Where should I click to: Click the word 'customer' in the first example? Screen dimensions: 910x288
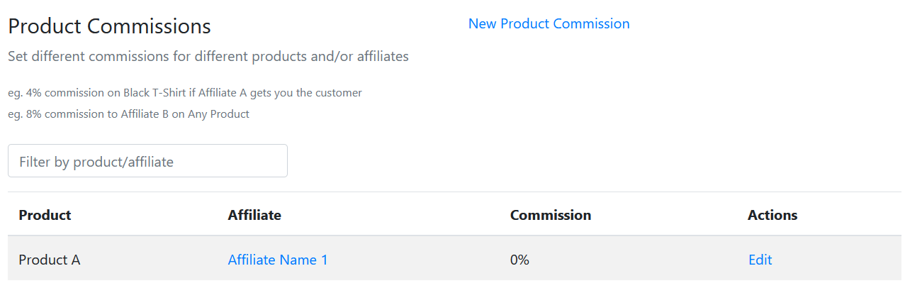point(339,93)
